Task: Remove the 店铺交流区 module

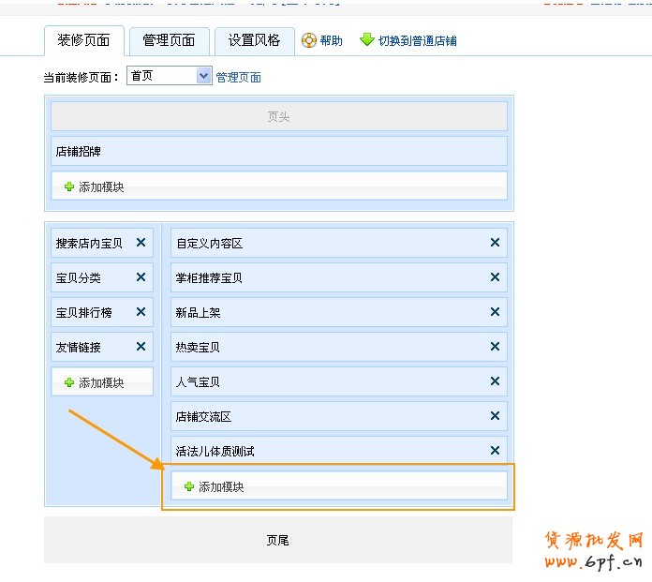Action: point(495,416)
